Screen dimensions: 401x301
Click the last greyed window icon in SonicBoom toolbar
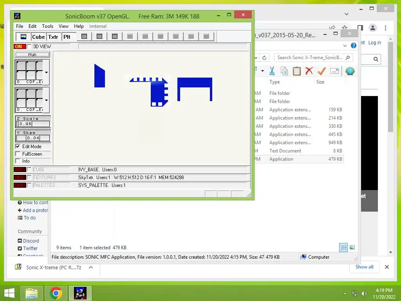206,36
